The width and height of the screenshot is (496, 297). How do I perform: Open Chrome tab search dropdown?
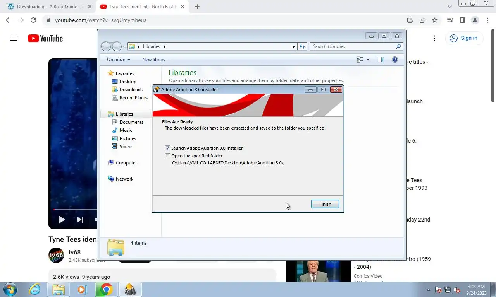[449, 7]
